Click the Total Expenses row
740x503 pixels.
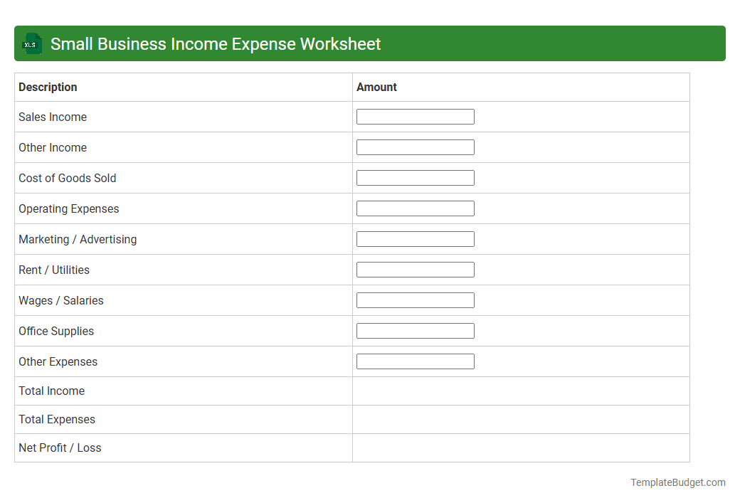pyautogui.click(x=57, y=419)
